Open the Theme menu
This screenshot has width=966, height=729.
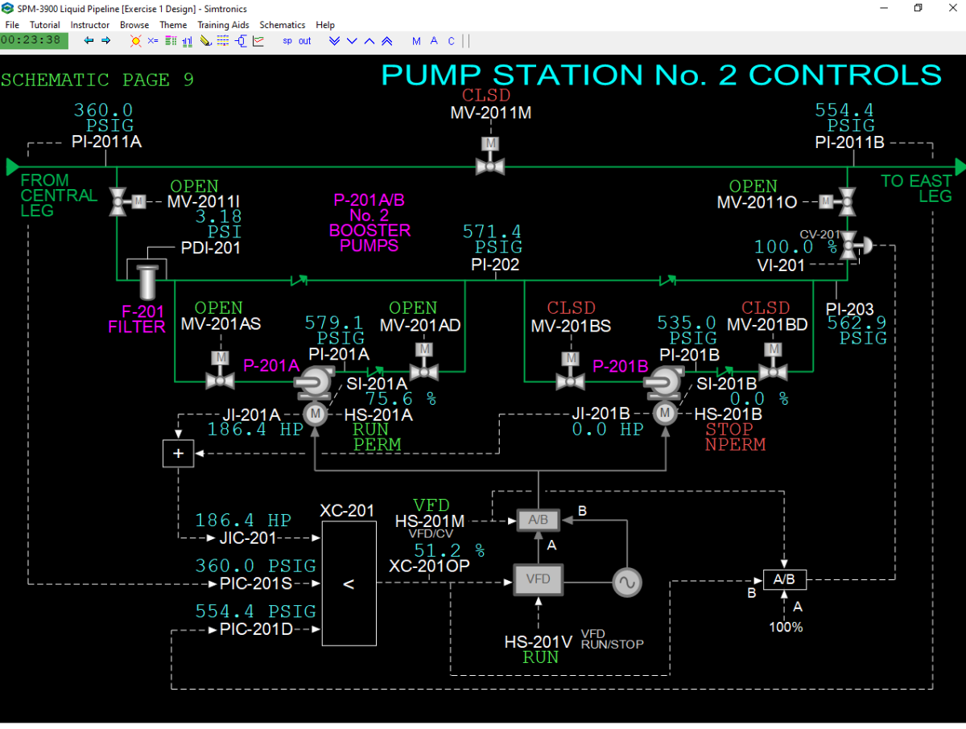point(173,25)
